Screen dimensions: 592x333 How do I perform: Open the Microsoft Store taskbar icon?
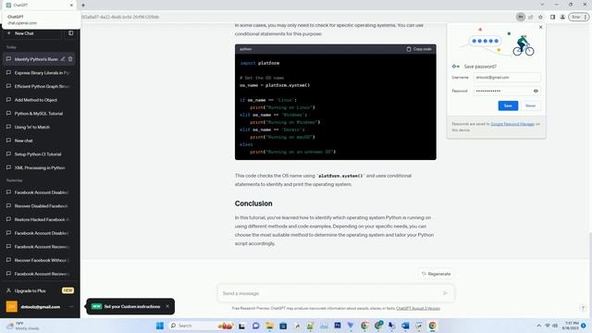[x=283, y=326]
